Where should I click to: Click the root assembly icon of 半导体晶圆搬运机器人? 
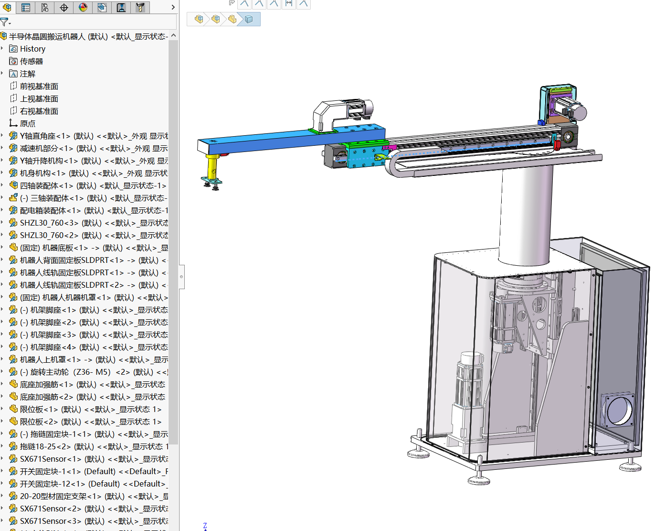pos(4,36)
